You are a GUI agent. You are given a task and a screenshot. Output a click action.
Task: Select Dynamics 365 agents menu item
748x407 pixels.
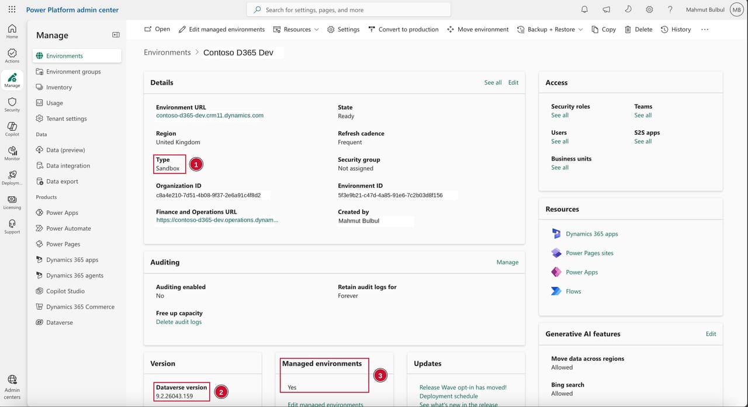coord(77,275)
